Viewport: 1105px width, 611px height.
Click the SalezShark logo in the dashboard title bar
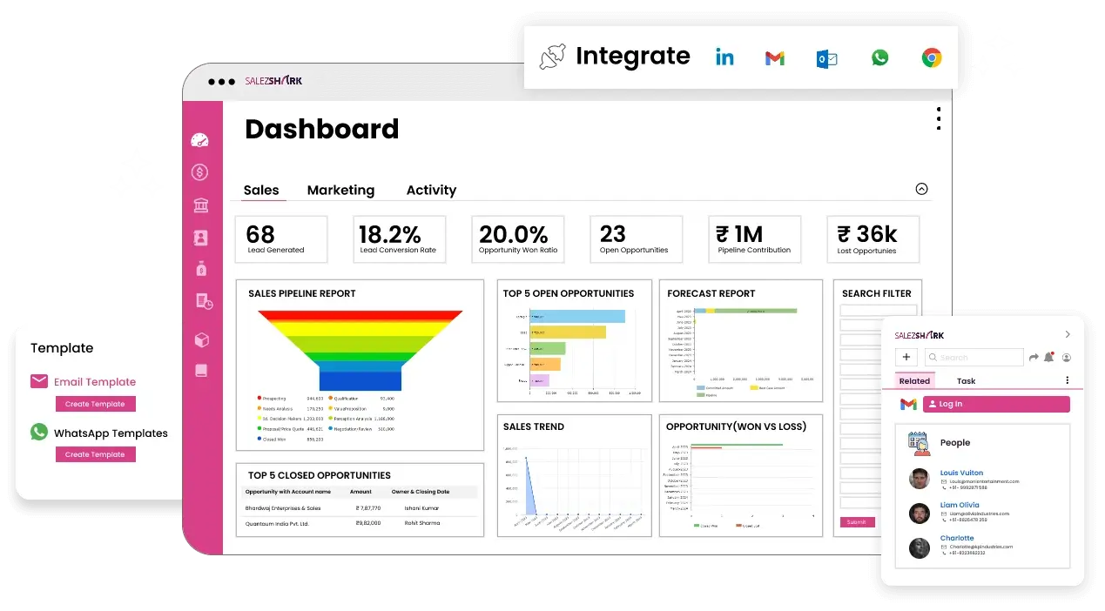[273, 81]
